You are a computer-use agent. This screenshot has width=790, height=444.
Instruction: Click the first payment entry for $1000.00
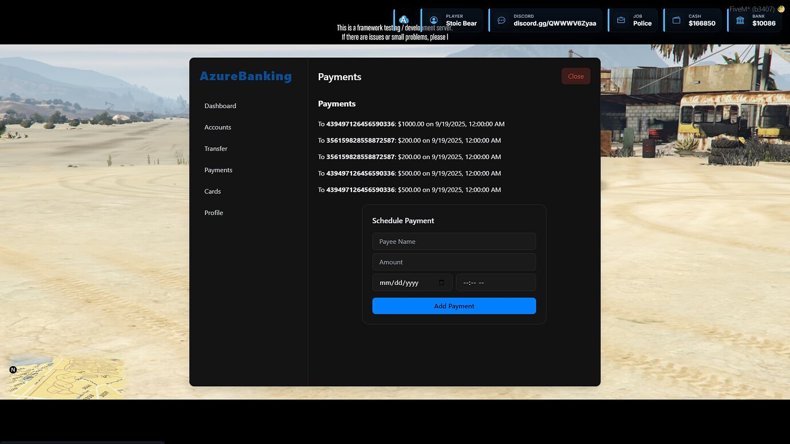point(411,124)
